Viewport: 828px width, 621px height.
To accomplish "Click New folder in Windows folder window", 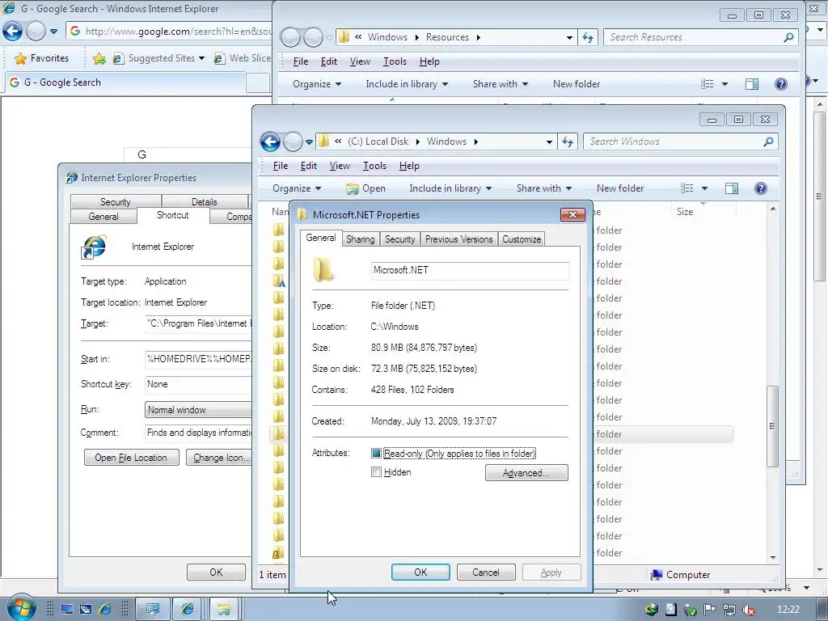I will 620,188.
